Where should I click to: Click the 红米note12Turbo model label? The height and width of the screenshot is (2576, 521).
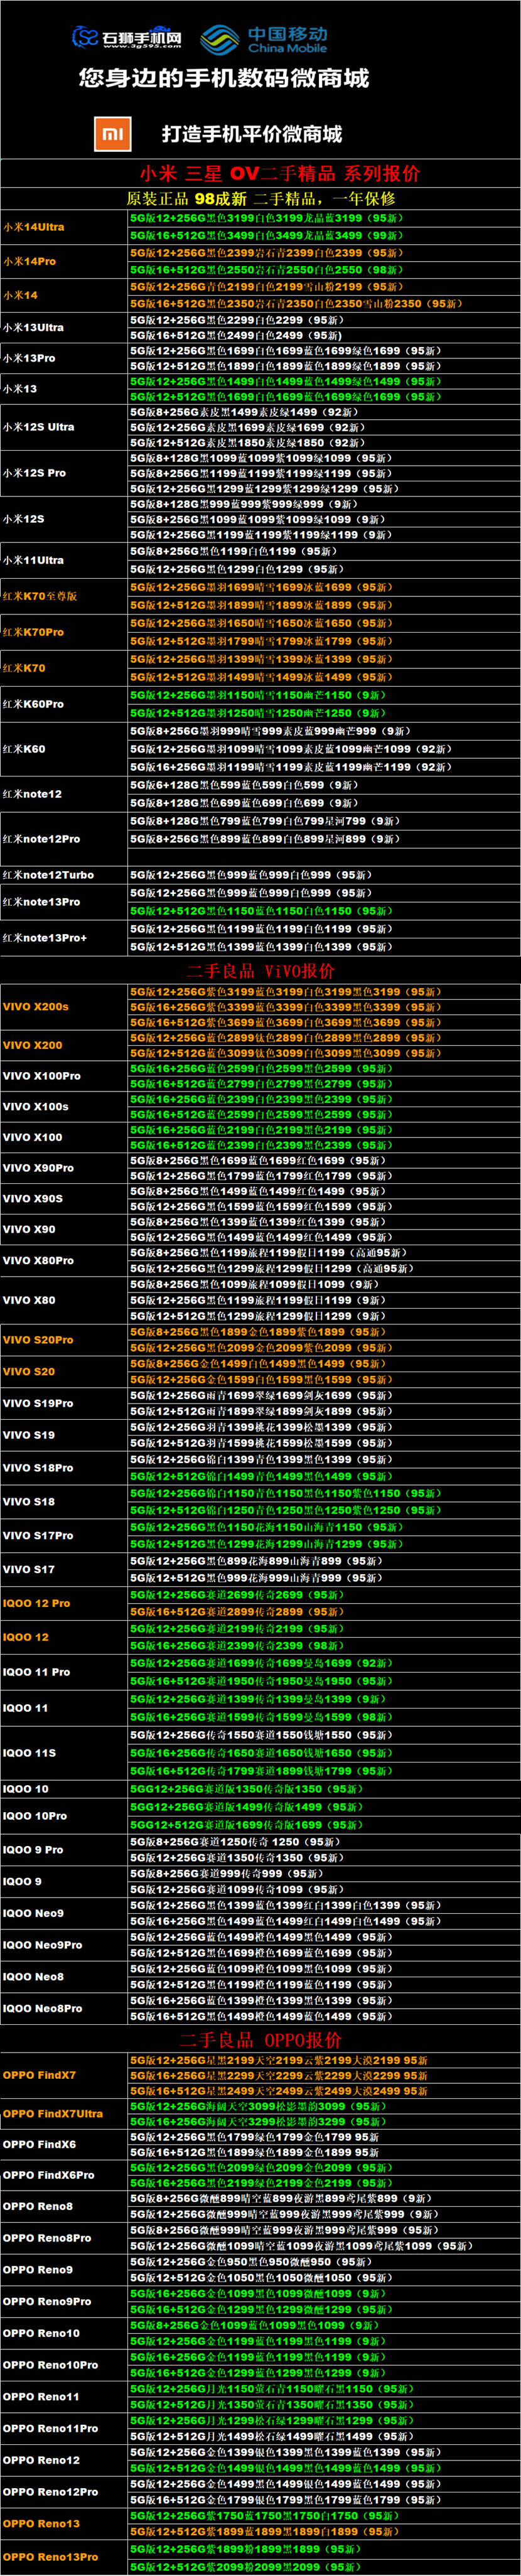[x=48, y=875]
